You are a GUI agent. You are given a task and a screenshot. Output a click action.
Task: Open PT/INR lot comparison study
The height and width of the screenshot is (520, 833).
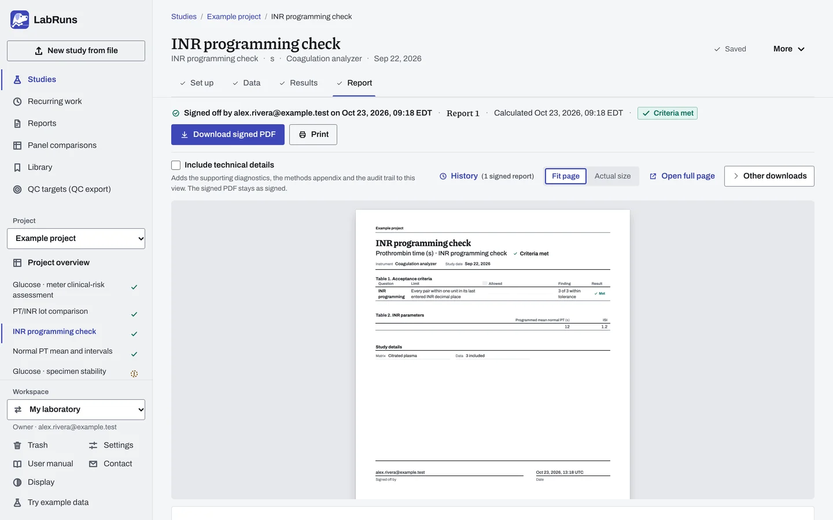[76, 312]
